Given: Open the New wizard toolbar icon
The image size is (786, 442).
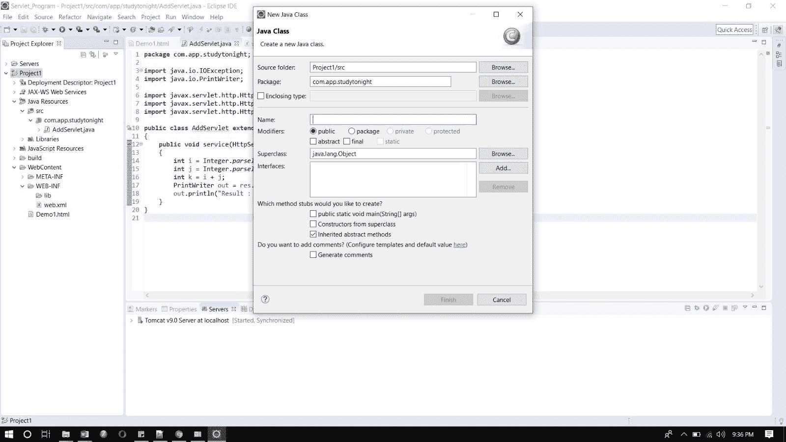Looking at the screenshot, I should (x=7, y=30).
